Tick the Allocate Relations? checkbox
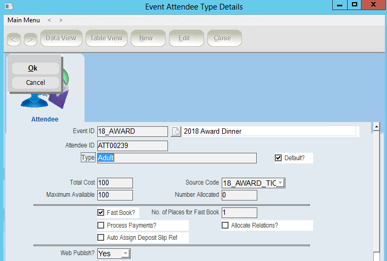The image size is (387, 261). click(225, 225)
